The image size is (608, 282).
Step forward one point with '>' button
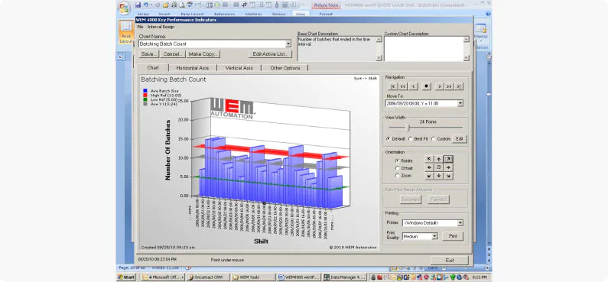tap(439, 86)
